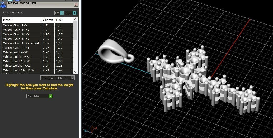Select the Yellow Gold:18KY row
The height and width of the screenshot is (138, 273).
pos(37,39)
